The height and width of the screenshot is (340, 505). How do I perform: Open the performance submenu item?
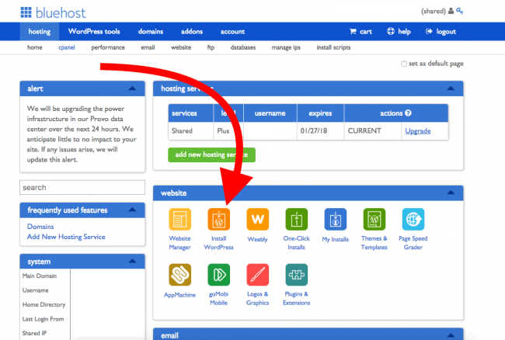tap(108, 47)
